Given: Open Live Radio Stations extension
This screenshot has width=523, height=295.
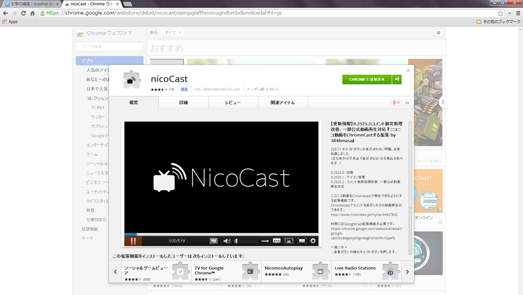Looking at the screenshot, I should pyautogui.click(x=367, y=271).
